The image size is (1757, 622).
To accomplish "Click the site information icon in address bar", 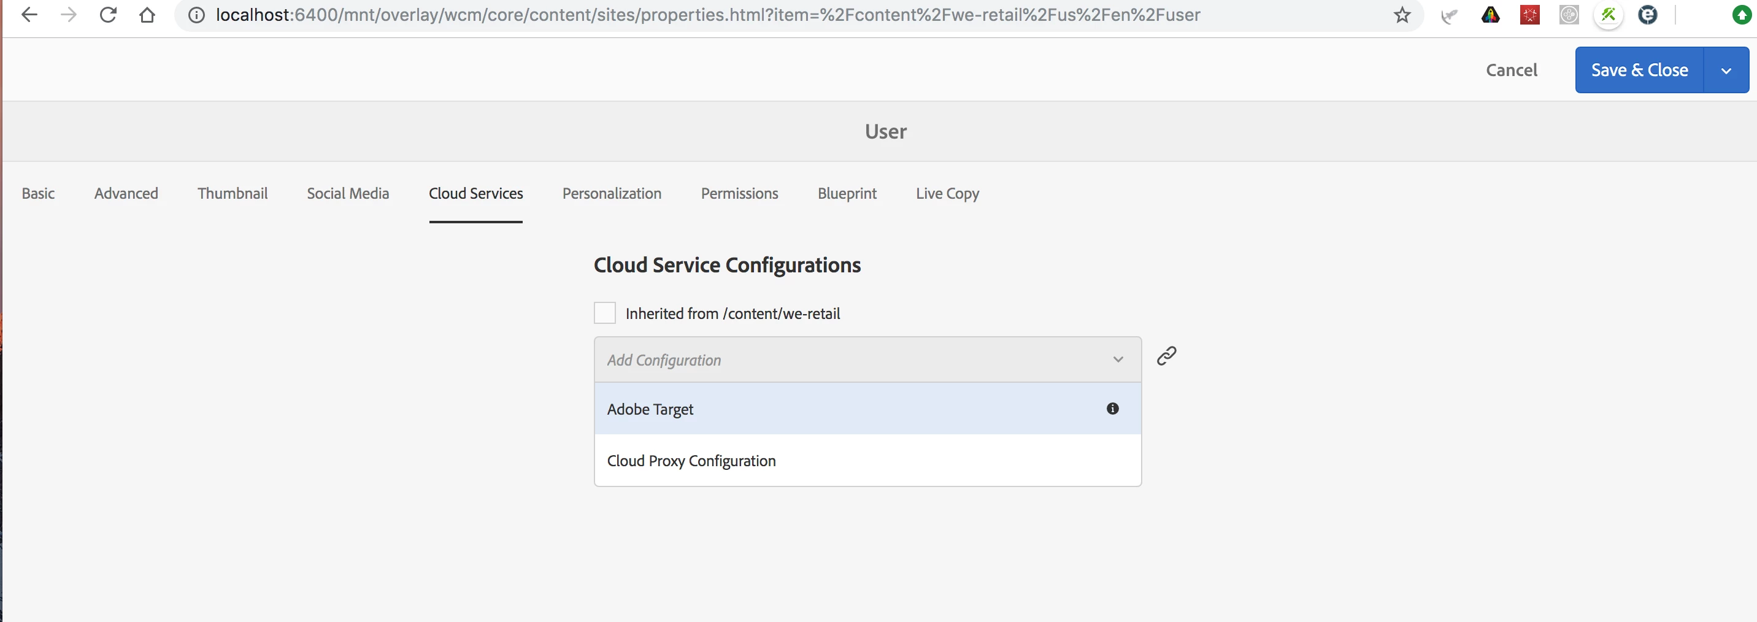I will tap(196, 15).
